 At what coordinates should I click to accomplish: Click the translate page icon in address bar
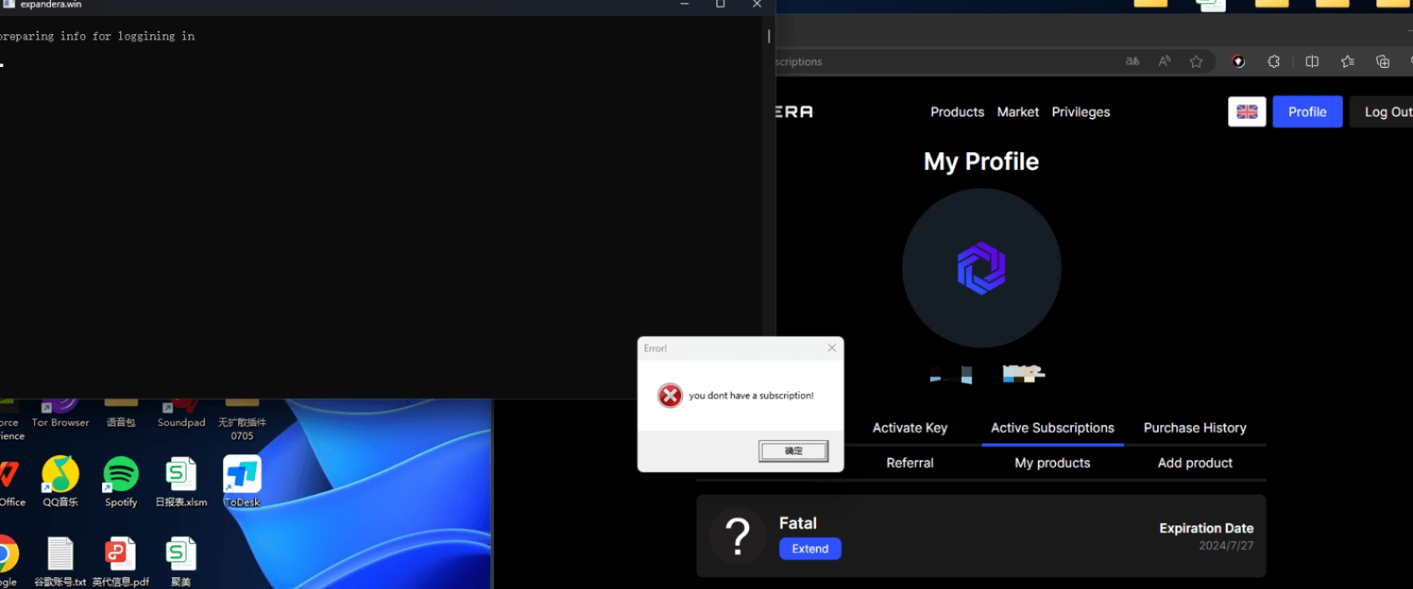pyautogui.click(x=1132, y=61)
